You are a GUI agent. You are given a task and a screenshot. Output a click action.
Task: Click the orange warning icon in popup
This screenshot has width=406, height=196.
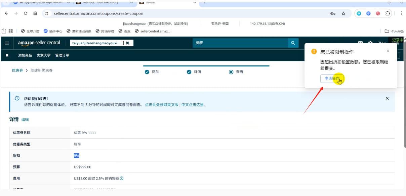pyautogui.click(x=314, y=52)
